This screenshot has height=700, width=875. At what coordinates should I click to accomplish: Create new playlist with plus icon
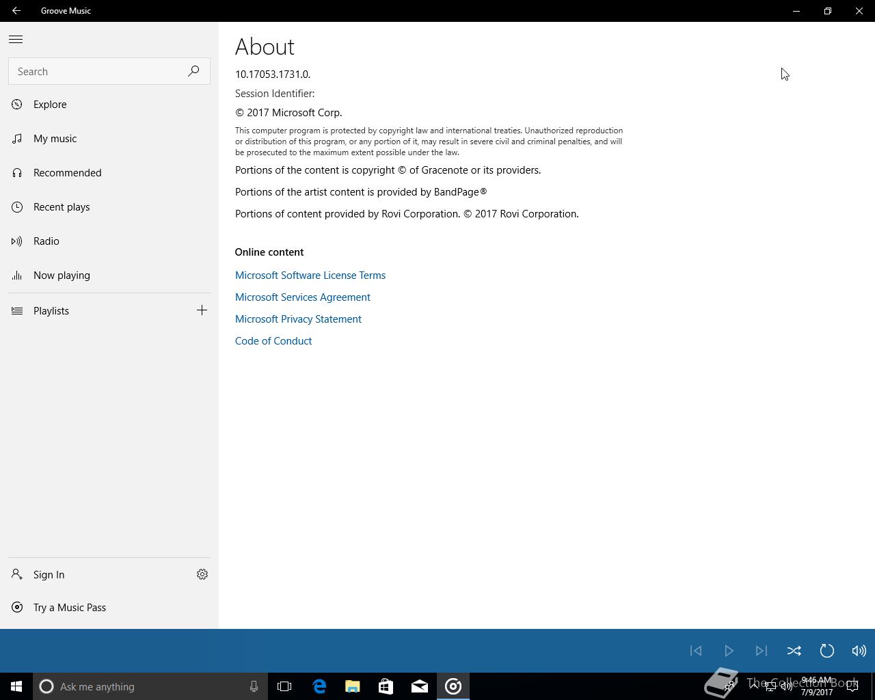coord(202,310)
